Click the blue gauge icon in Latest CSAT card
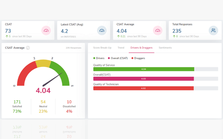The image size is (223, 139). coord(102,30)
